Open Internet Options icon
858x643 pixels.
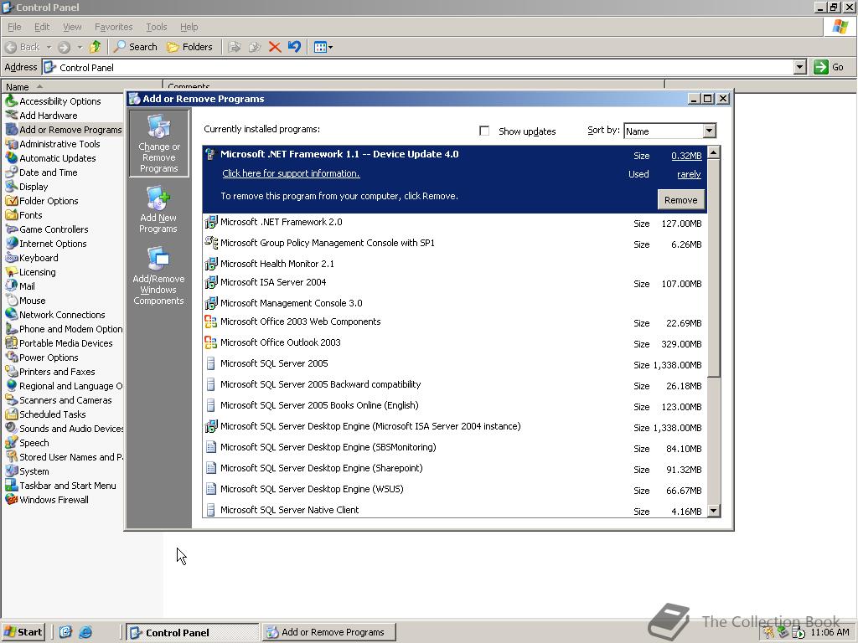(12, 244)
